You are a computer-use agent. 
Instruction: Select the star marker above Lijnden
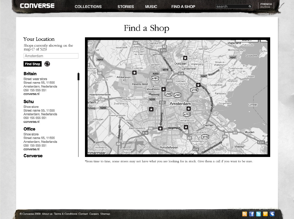tap(151, 109)
